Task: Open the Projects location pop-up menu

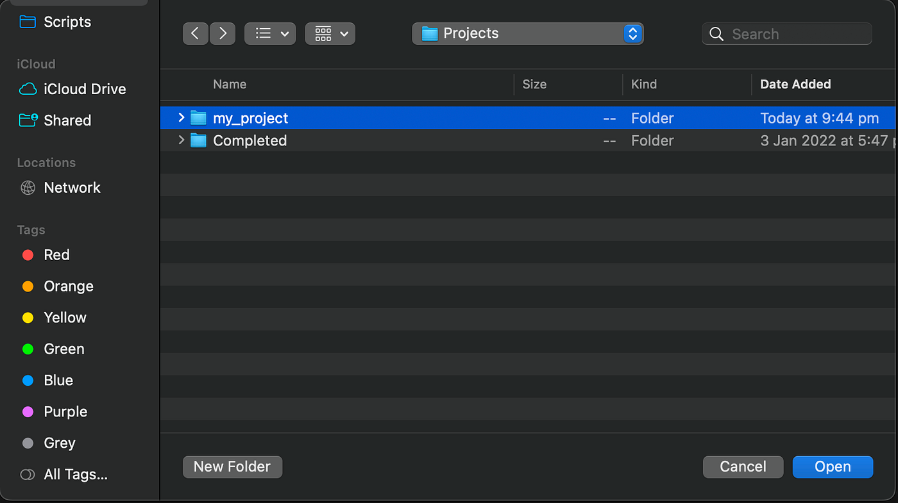Action: pyautogui.click(x=527, y=34)
